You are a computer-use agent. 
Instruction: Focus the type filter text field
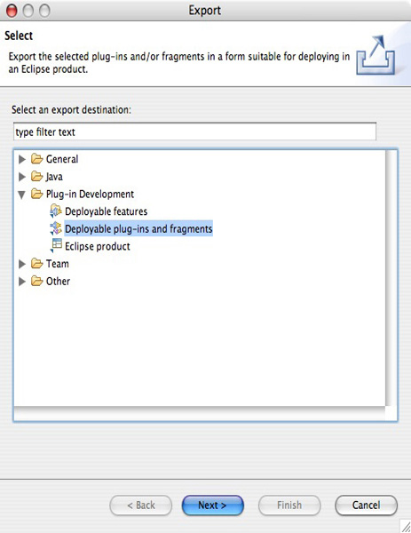click(194, 131)
